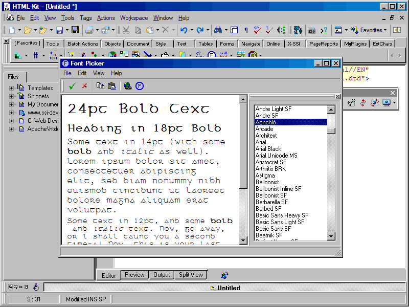Click the hash symbol icon in Favorites bar

click(36, 55)
